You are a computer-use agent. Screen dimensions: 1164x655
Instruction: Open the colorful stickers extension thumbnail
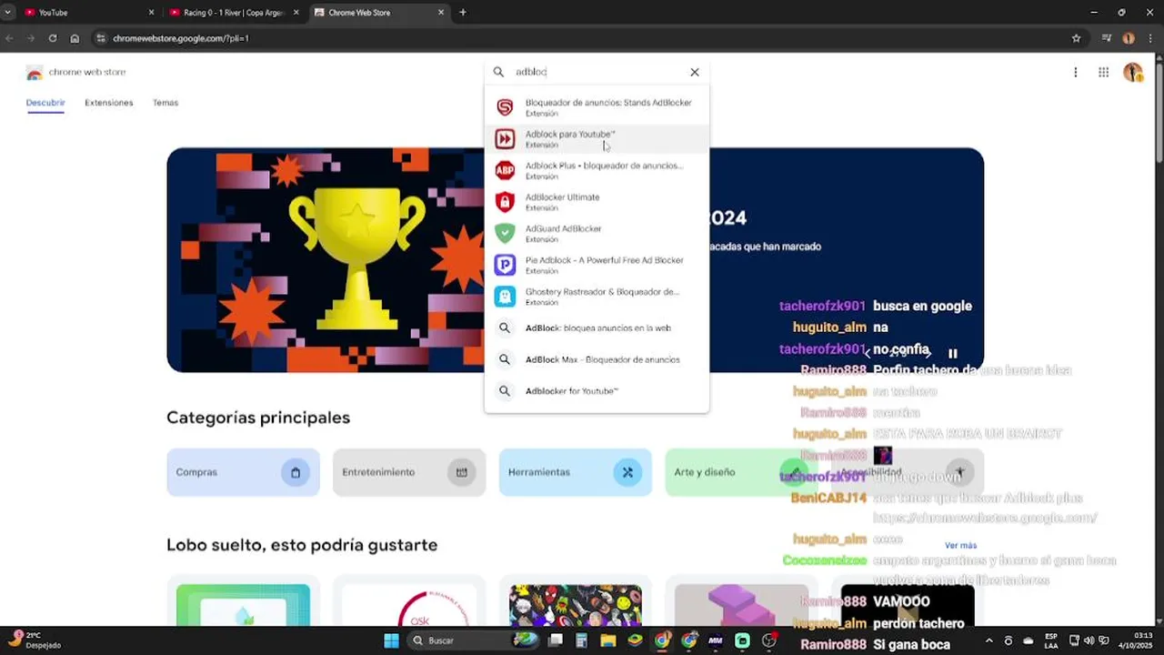(576, 604)
